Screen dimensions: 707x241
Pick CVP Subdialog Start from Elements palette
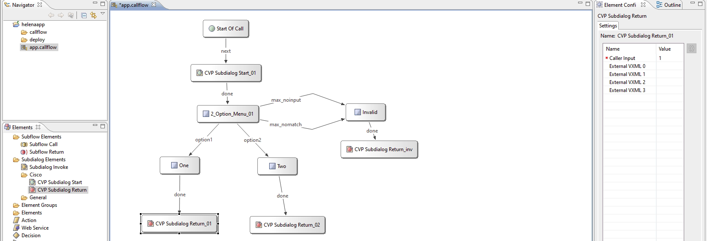pyautogui.click(x=60, y=182)
